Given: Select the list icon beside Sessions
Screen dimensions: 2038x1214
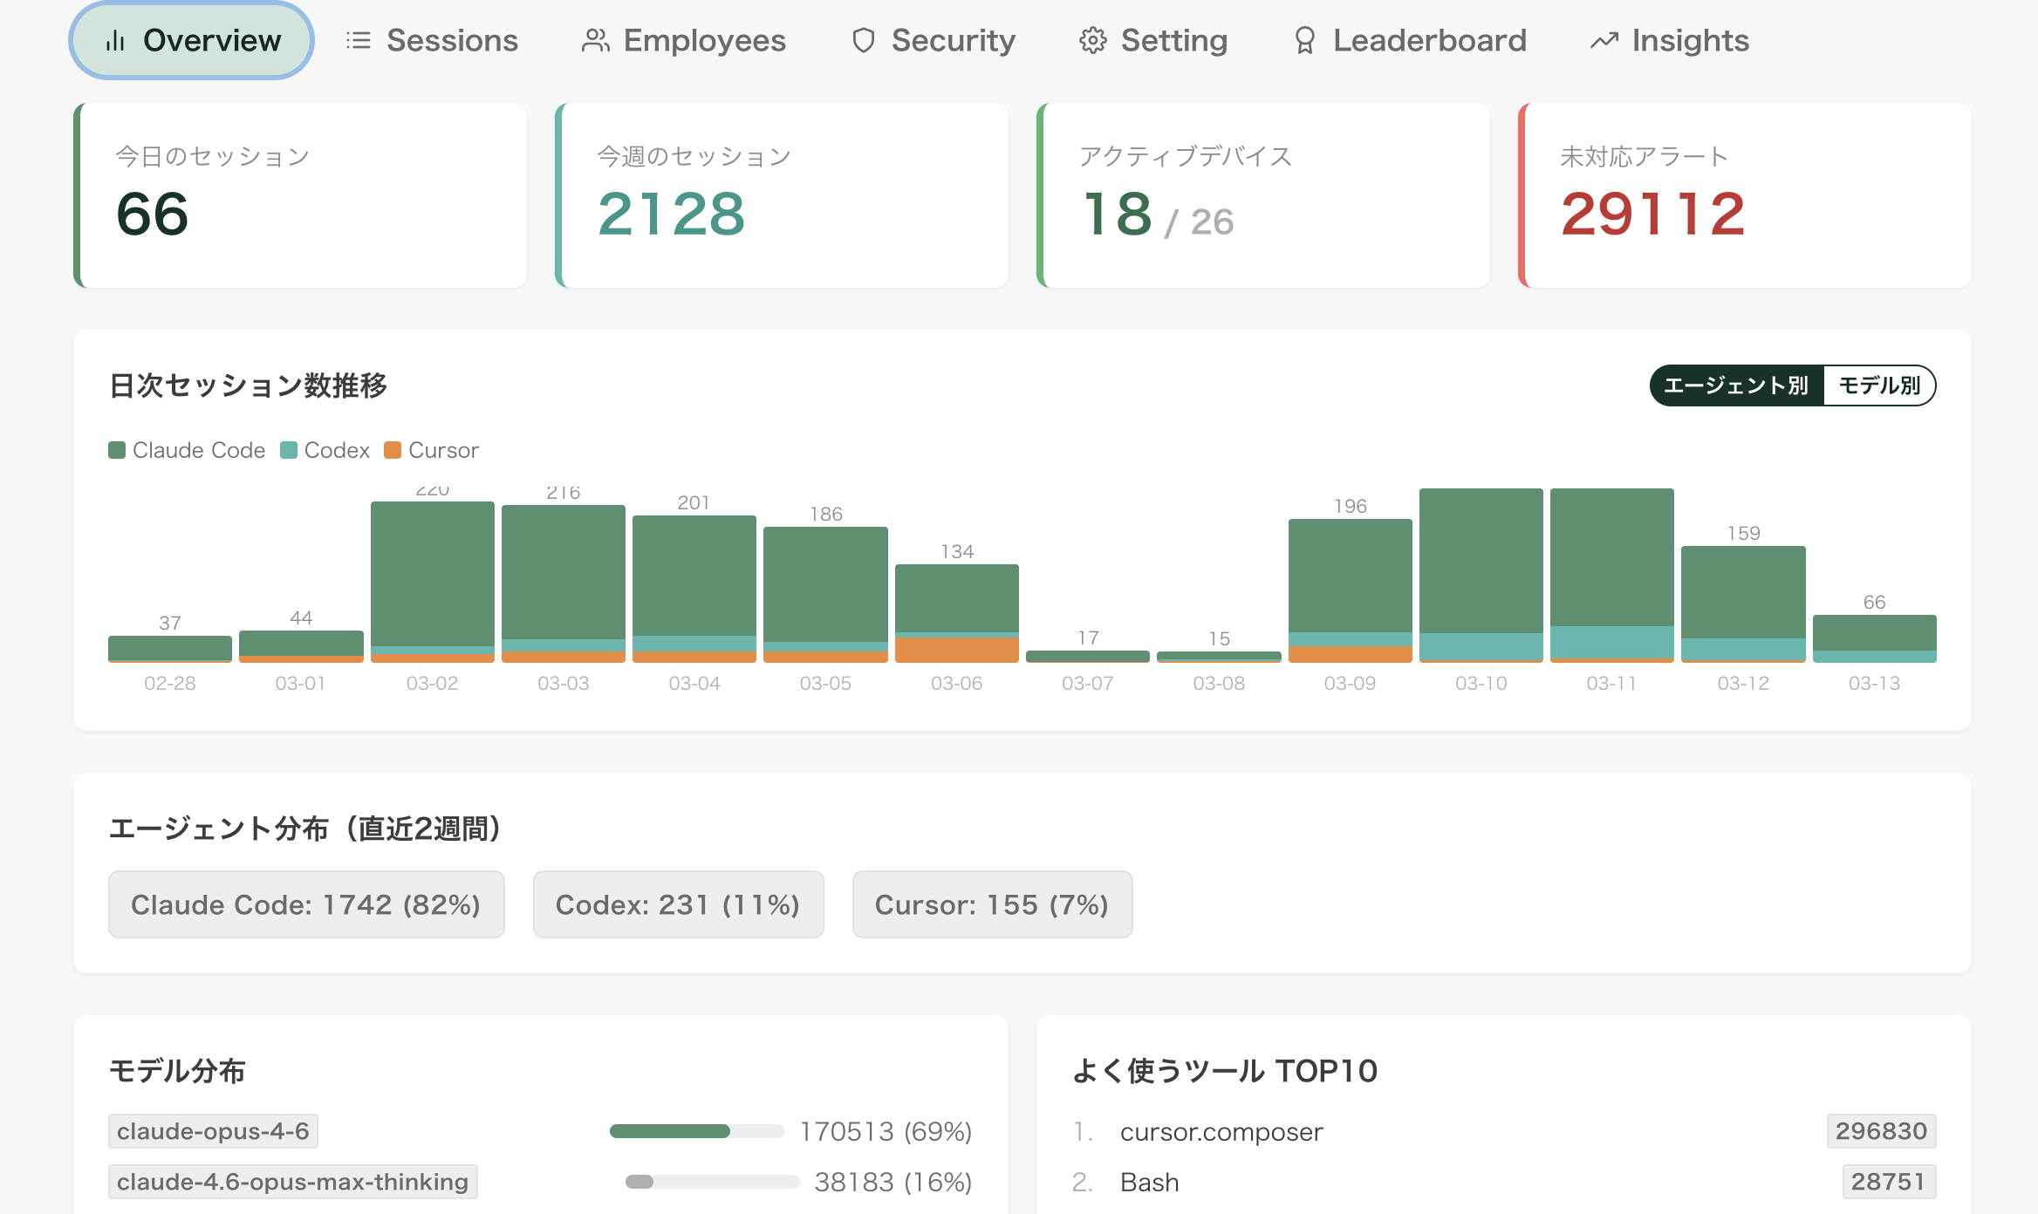Looking at the screenshot, I should pyautogui.click(x=358, y=40).
